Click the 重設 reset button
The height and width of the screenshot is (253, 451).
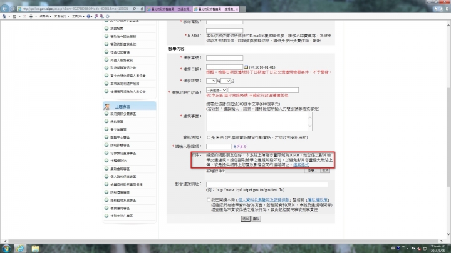(256, 219)
